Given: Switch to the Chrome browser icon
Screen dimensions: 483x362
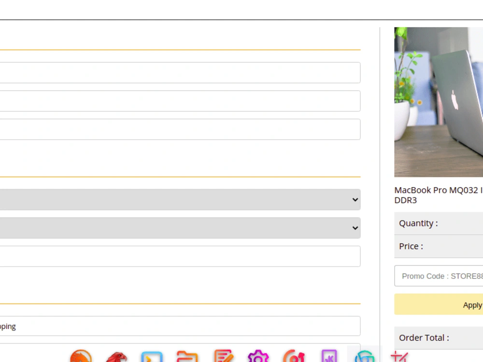Looking at the screenshot, I should (365, 357).
